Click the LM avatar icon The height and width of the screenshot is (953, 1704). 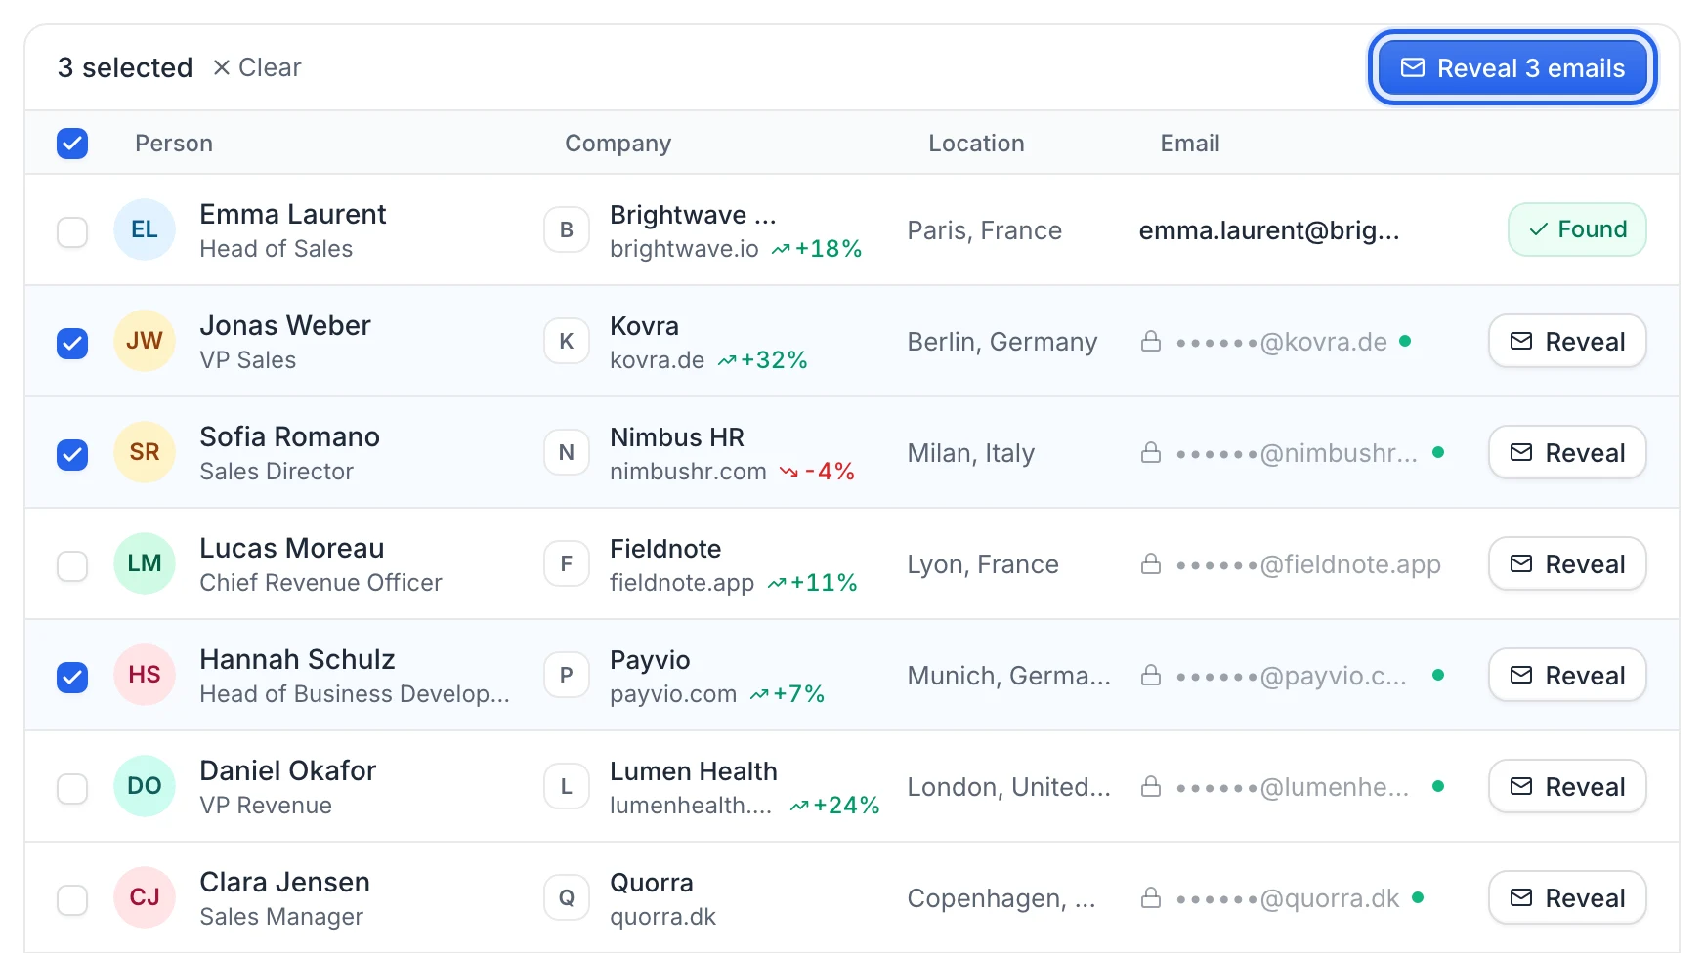[x=145, y=563]
